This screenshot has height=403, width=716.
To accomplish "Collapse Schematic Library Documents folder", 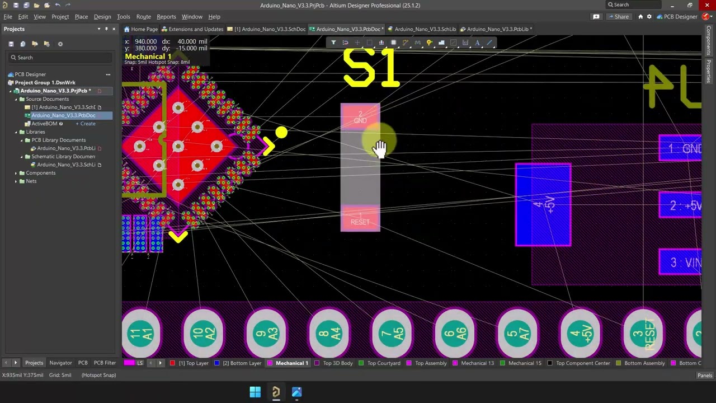I will [22, 157].
